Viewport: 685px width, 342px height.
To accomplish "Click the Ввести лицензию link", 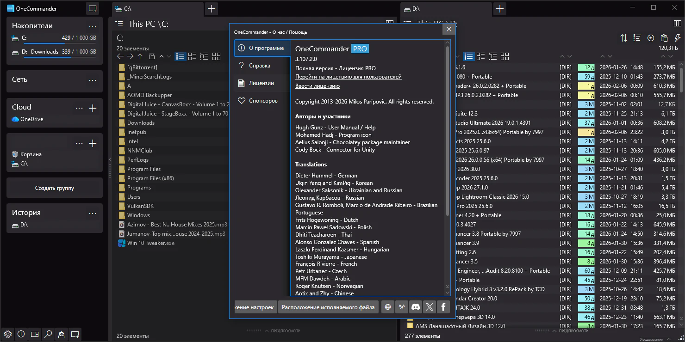I will coord(318,86).
